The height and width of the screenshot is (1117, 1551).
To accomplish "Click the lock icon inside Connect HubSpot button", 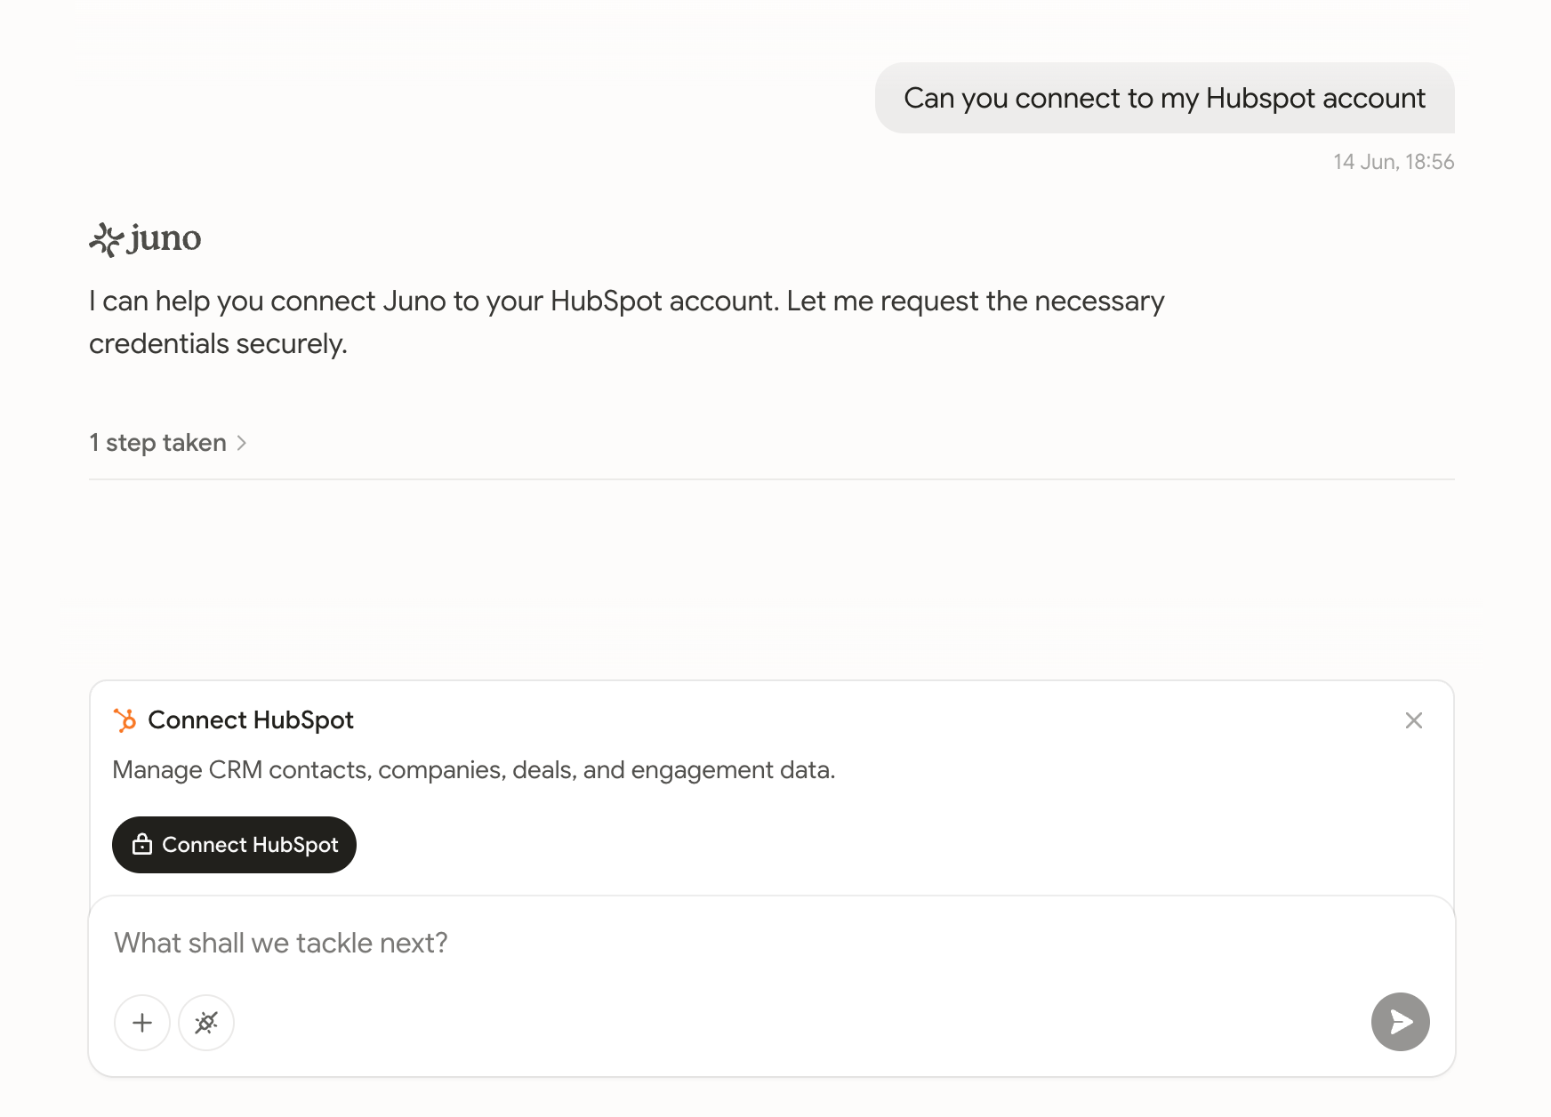I will (142, 845).
